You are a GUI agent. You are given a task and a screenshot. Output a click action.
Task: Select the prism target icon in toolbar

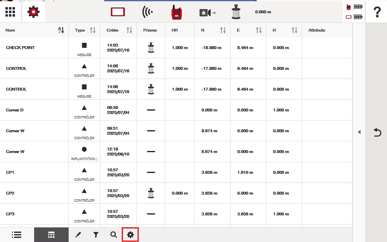click(236, 12)
